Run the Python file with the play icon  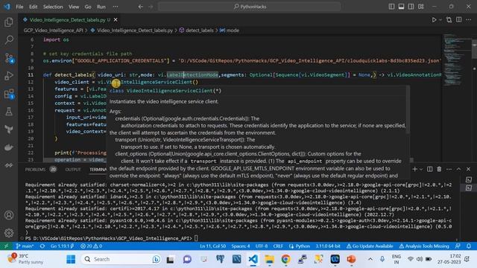(434, 20)
